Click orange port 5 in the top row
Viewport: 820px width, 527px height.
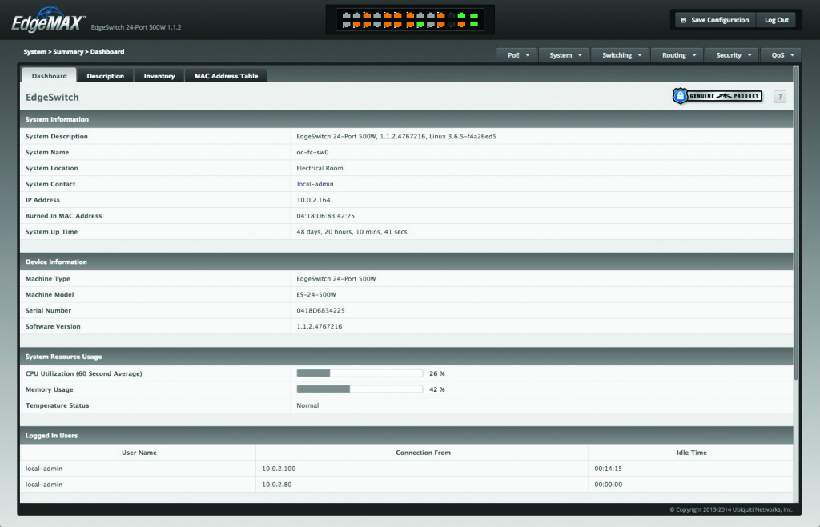tap(367, 16)
